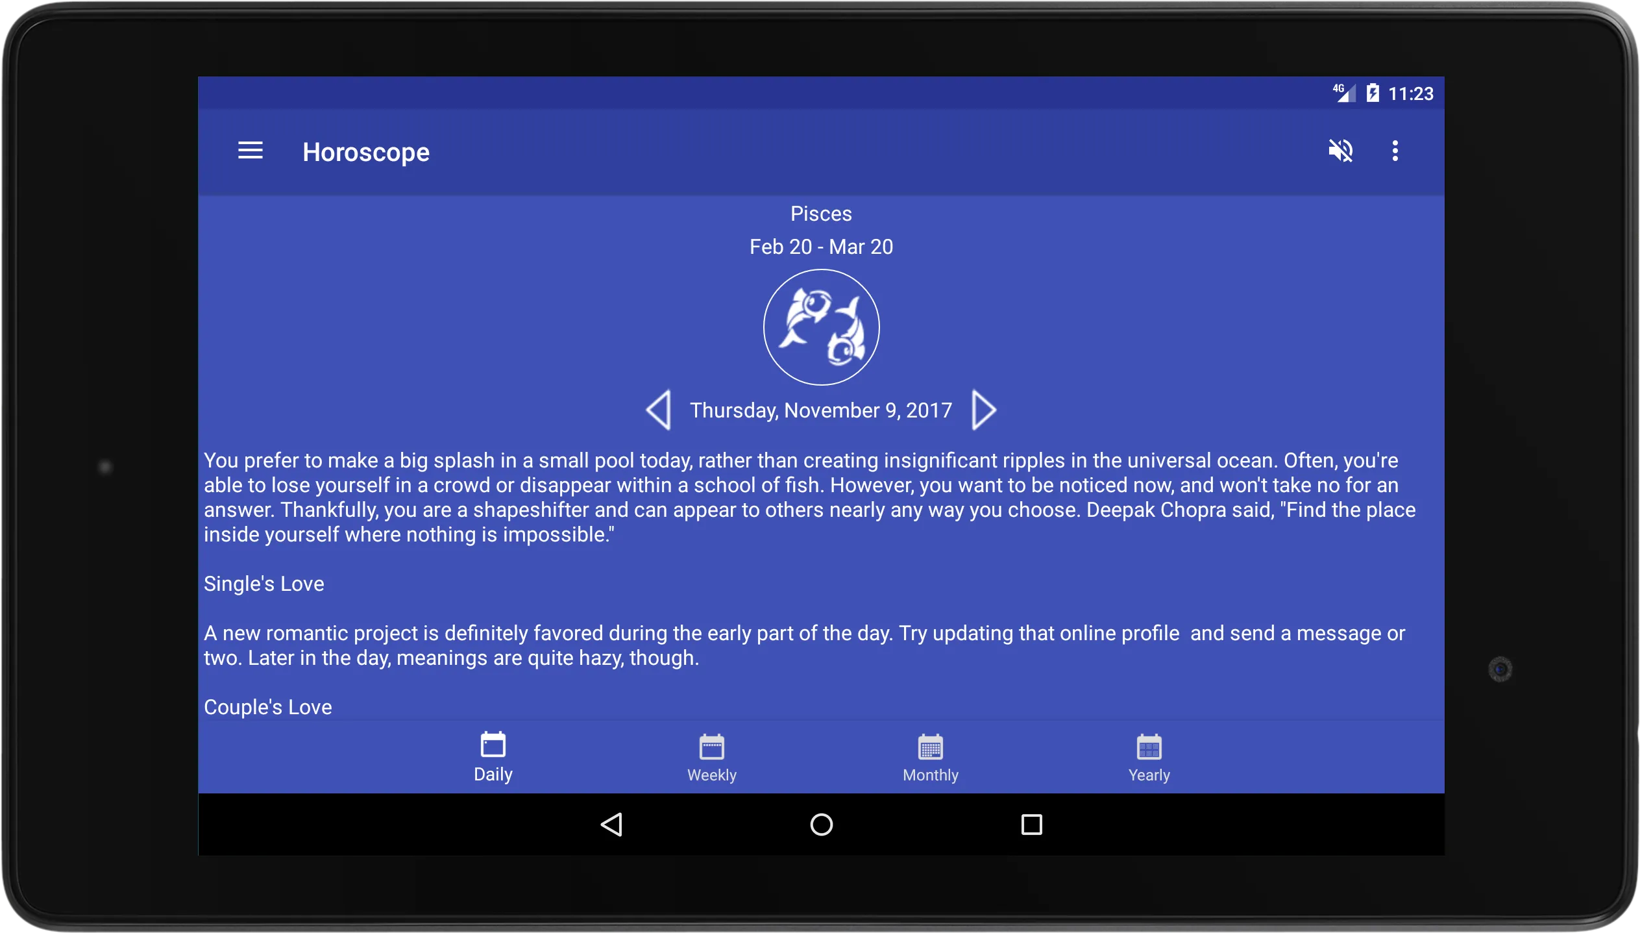Toggle to Couple's Love section
Screen dimensions: 1640x933
click(267, 706)
